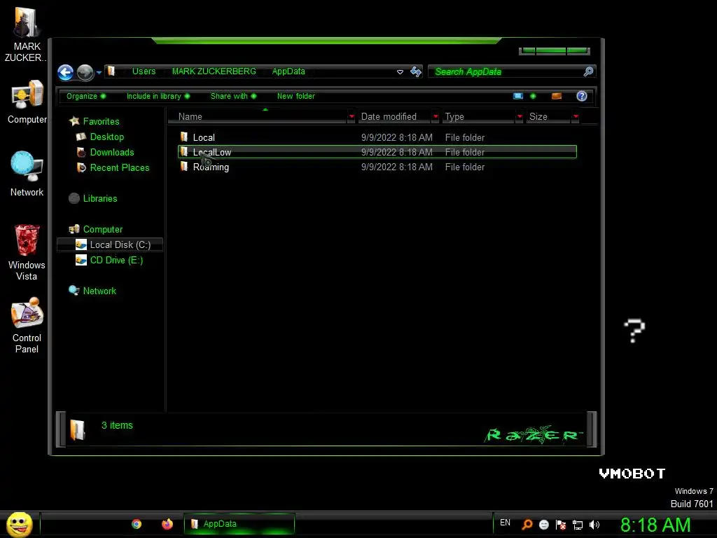717x538 pixels.
Task: Sort by Size column header
Action: click(548, 117)
